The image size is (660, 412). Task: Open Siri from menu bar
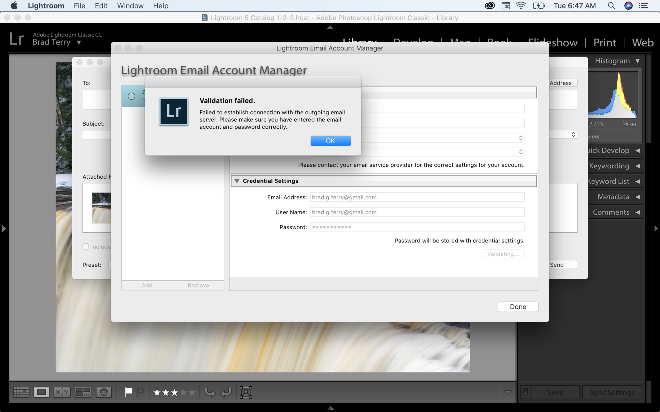(x=628, y=6)
